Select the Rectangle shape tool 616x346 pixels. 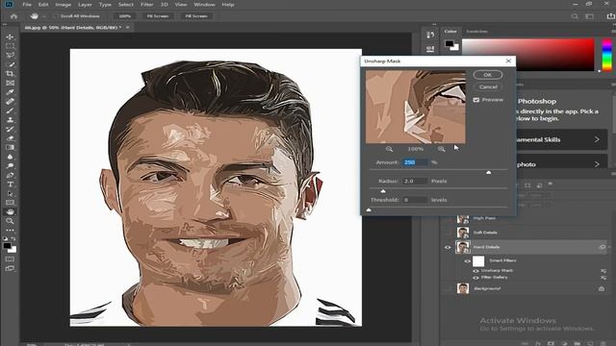pyautogui.click(x=10, y=203)
